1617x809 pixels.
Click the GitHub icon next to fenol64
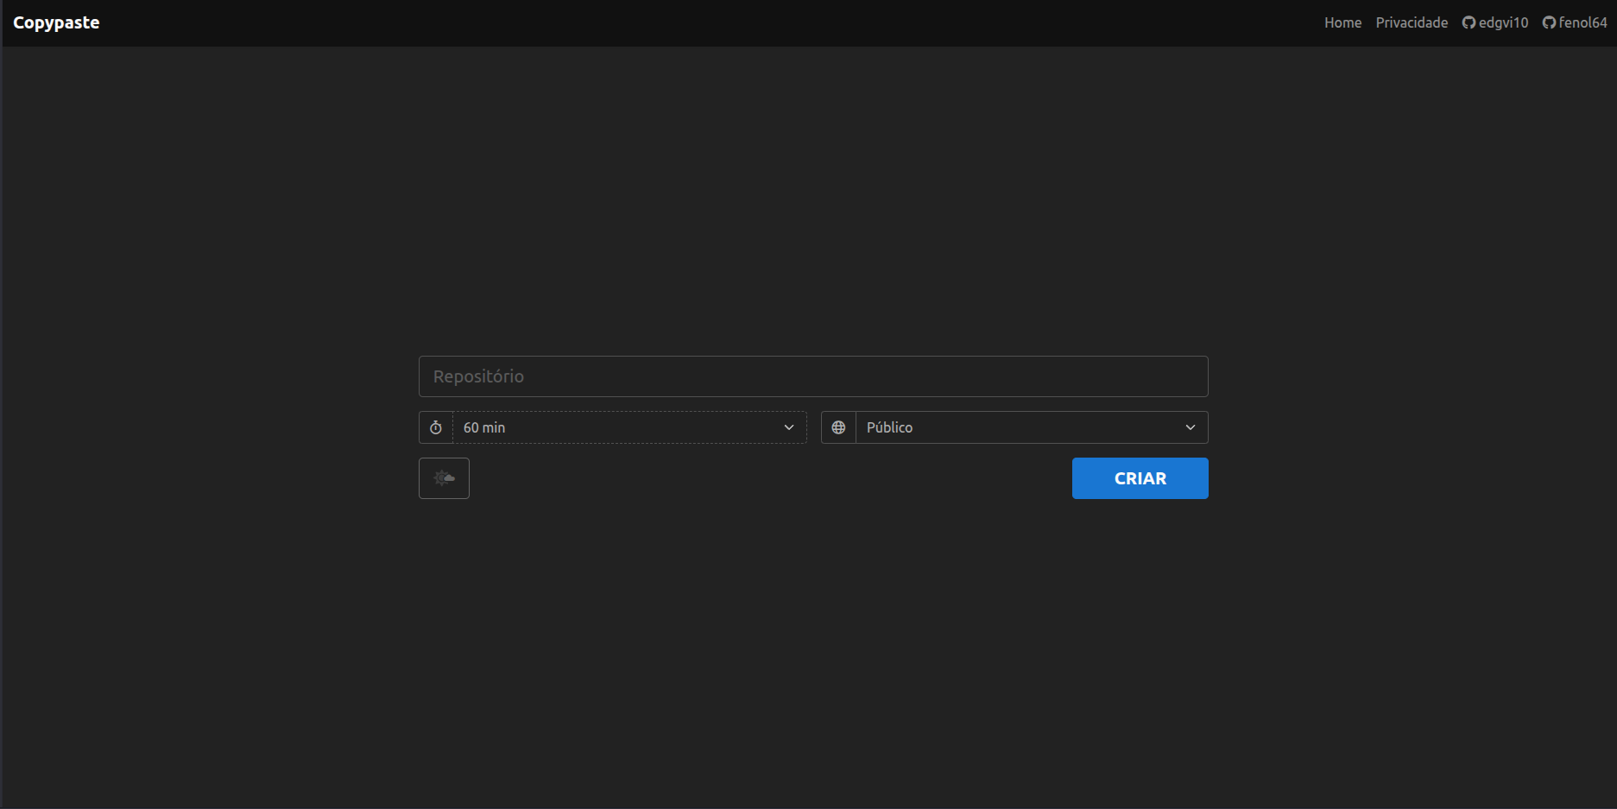(1549, 22)
